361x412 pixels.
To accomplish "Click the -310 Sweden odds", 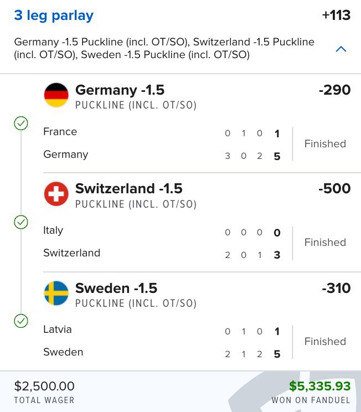I will tap(336, 288).
